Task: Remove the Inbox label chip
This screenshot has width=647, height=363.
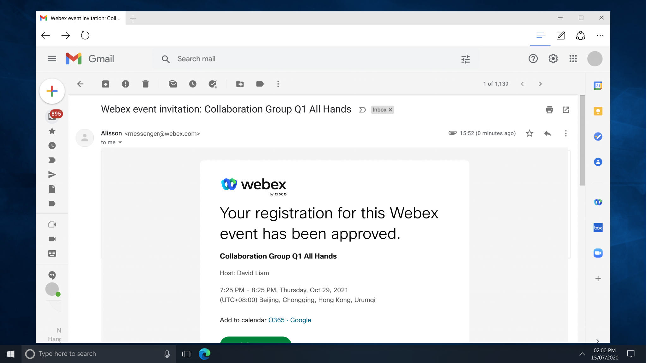Action: (390, 110)
